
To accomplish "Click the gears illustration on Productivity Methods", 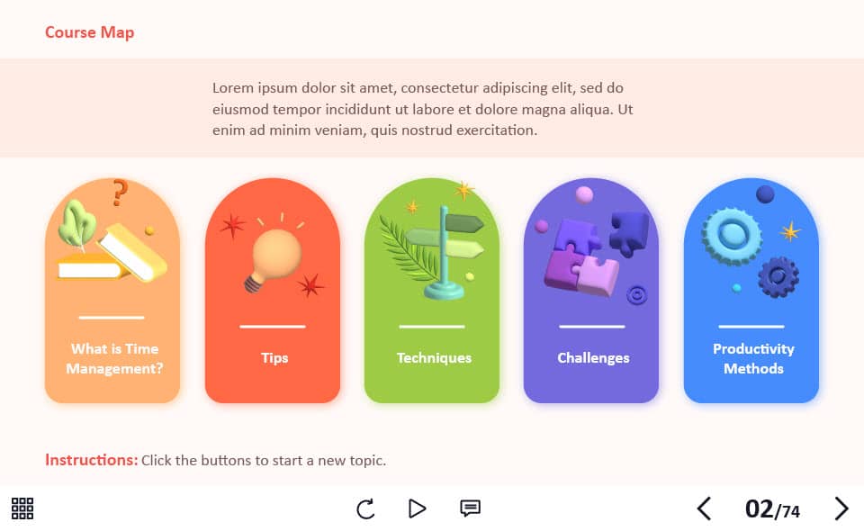I will click(x=751, y=252).
